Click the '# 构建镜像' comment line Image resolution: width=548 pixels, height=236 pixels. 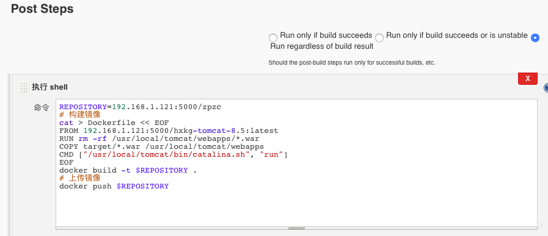[x=80, y=115]
